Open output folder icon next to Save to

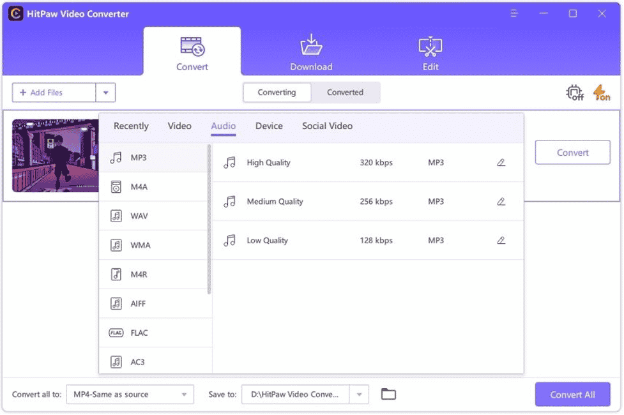tap(388, 395)
